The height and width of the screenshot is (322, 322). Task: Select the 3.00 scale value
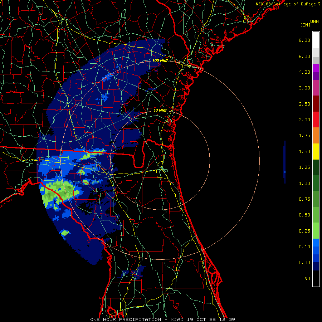coord(304,88)
